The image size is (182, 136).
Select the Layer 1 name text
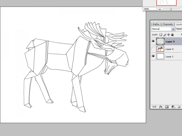[x=170, y=57]
